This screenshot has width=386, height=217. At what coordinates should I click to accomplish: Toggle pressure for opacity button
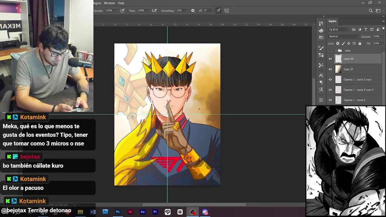(x=122, y=11)
